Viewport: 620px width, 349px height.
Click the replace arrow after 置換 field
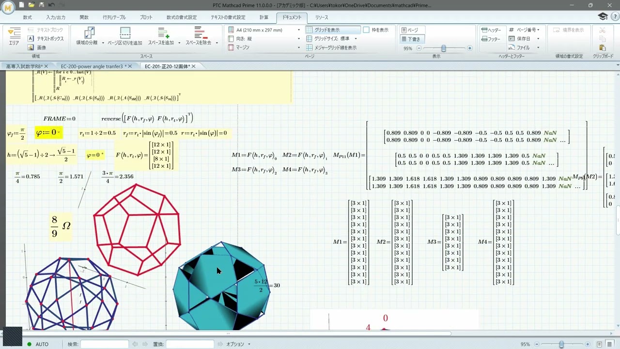tap(221, 344)
